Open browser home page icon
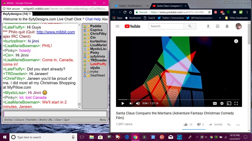 [130, 12]
